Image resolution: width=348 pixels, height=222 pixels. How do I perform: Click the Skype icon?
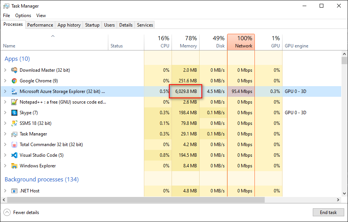tap(14, 113)
